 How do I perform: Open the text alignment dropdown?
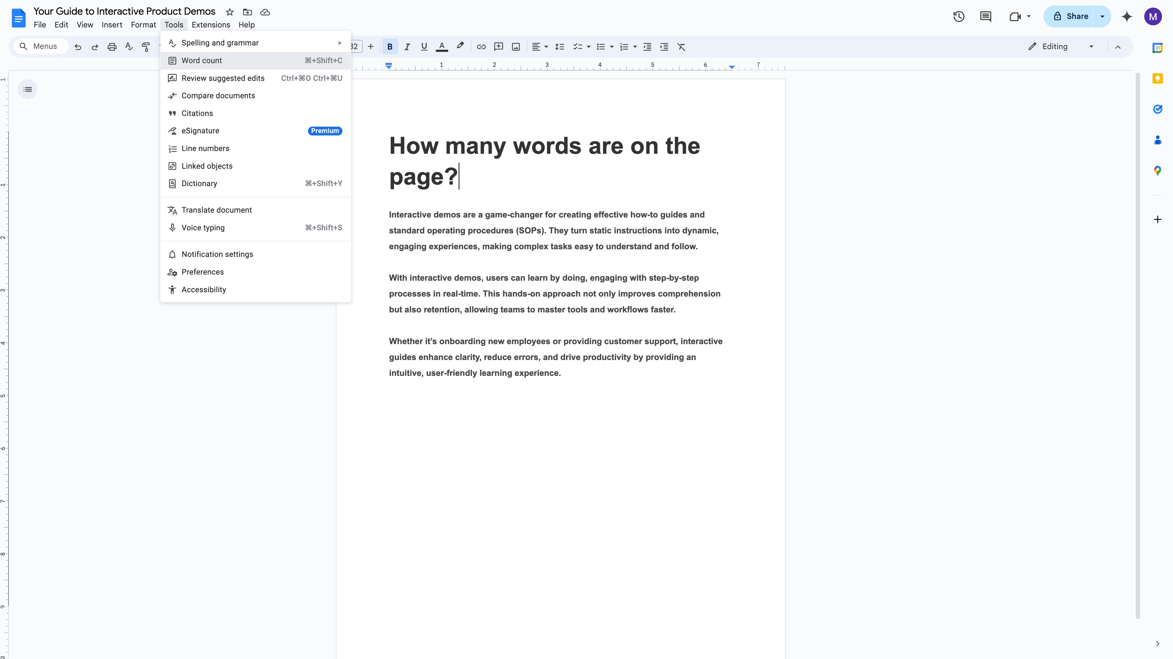coord(540,47)
